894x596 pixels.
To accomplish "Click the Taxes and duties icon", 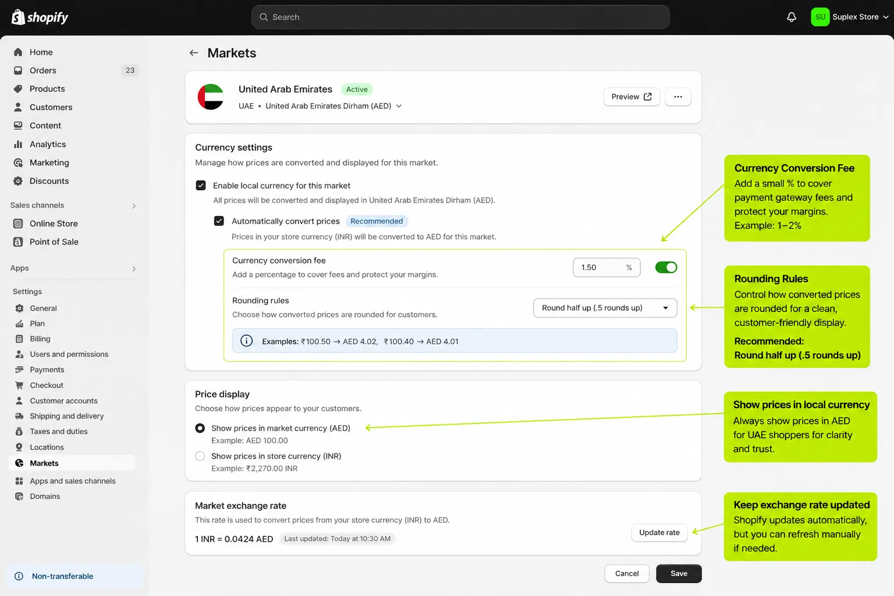I will click(x=19, y=432).
